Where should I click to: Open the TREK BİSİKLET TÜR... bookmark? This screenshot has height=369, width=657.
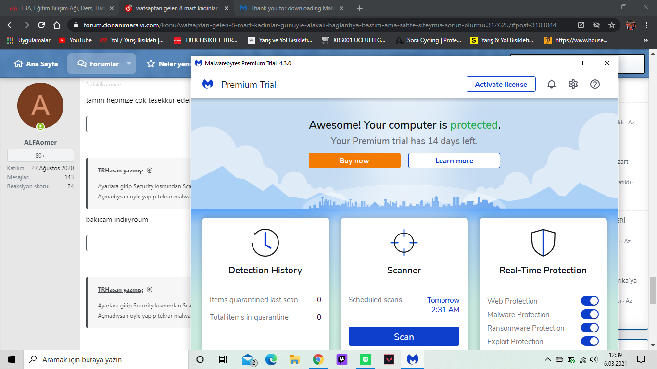point(205,40)
